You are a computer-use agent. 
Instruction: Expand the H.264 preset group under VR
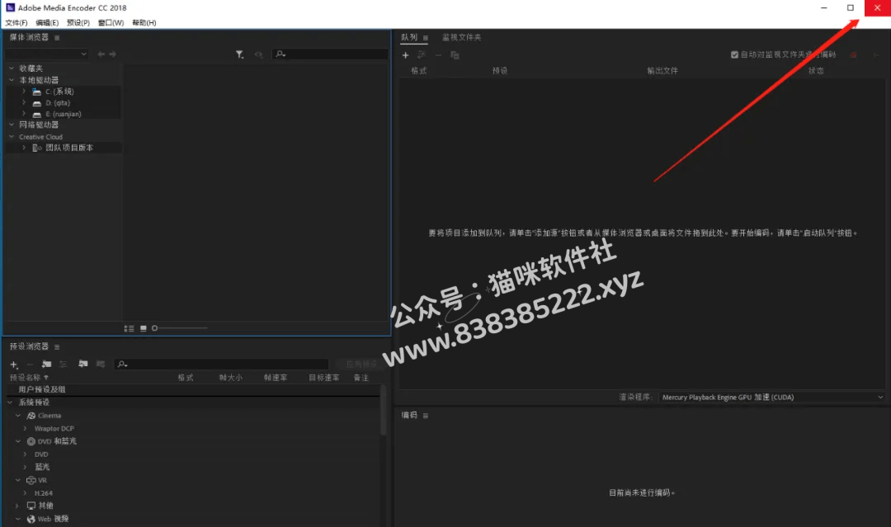[25, 493]
